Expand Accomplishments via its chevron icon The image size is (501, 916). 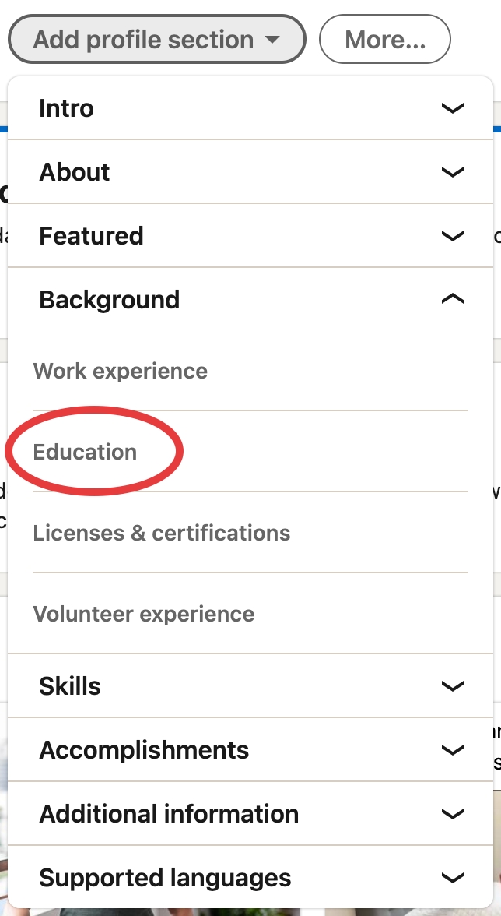point(452,750)
